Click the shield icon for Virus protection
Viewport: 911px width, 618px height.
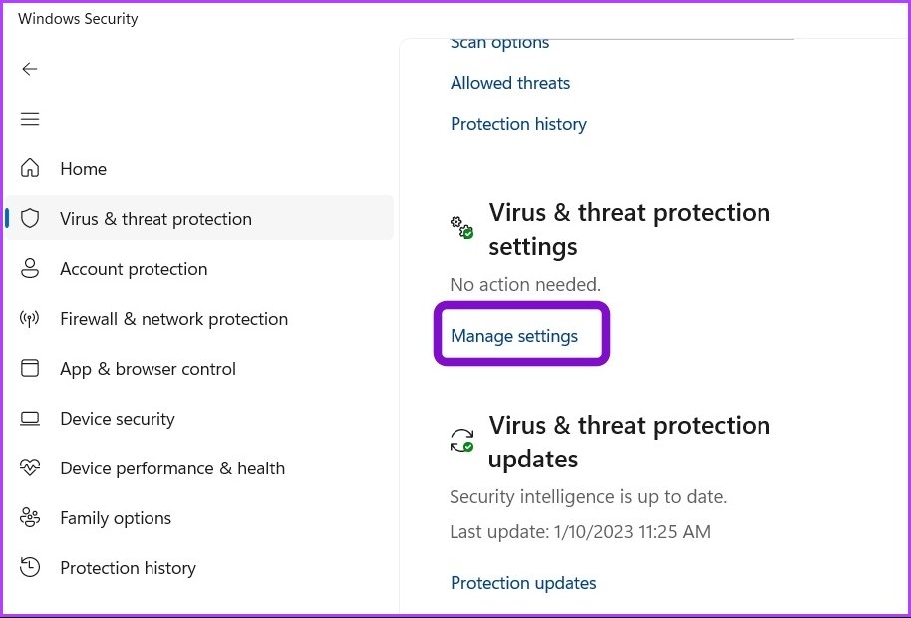30,219
